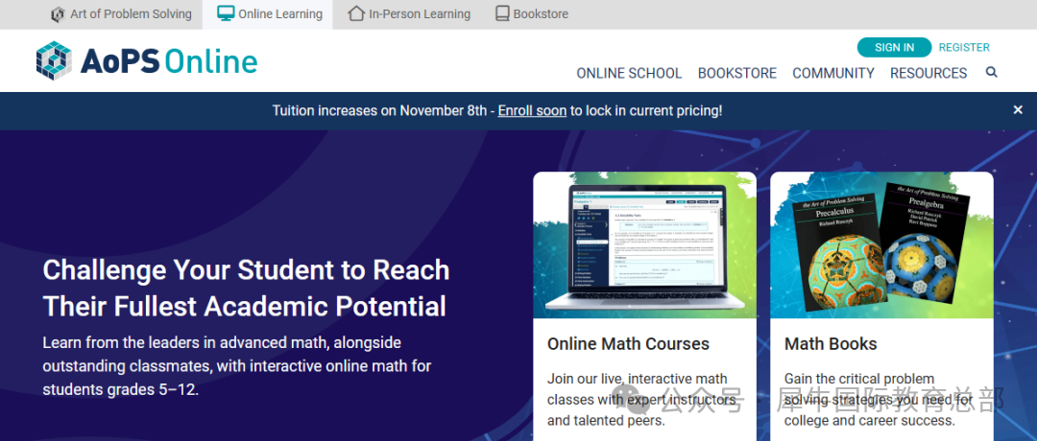Image resolution: width=1037 pixels, height=441 pixels.
Task: Click the Art of Problem Solving cube icon
Action: (59, 13)
